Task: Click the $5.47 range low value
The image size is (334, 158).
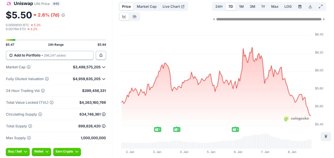Action: click(x=10, y=45)
